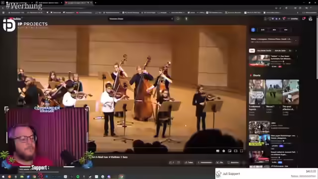Viewport: 318px width, 179px height.
Task: Open the YouTube account avatar menu
Action: pyautogui.click(x=311, y=19)
